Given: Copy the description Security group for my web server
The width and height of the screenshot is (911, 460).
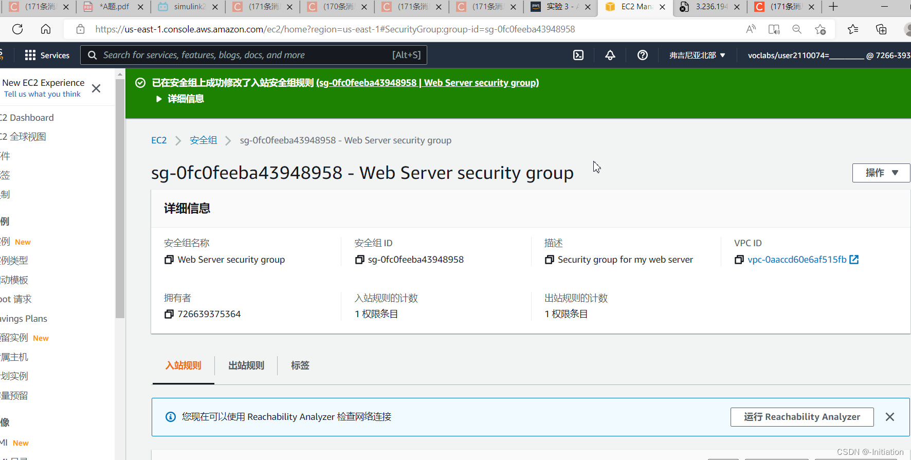Looking at the screenshot, I should tap(549, 260).
